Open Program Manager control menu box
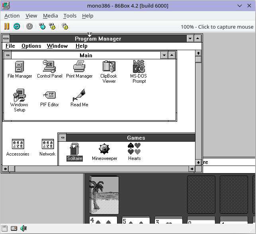The width and height of the screenshot is (256, 234). [6, 39]
